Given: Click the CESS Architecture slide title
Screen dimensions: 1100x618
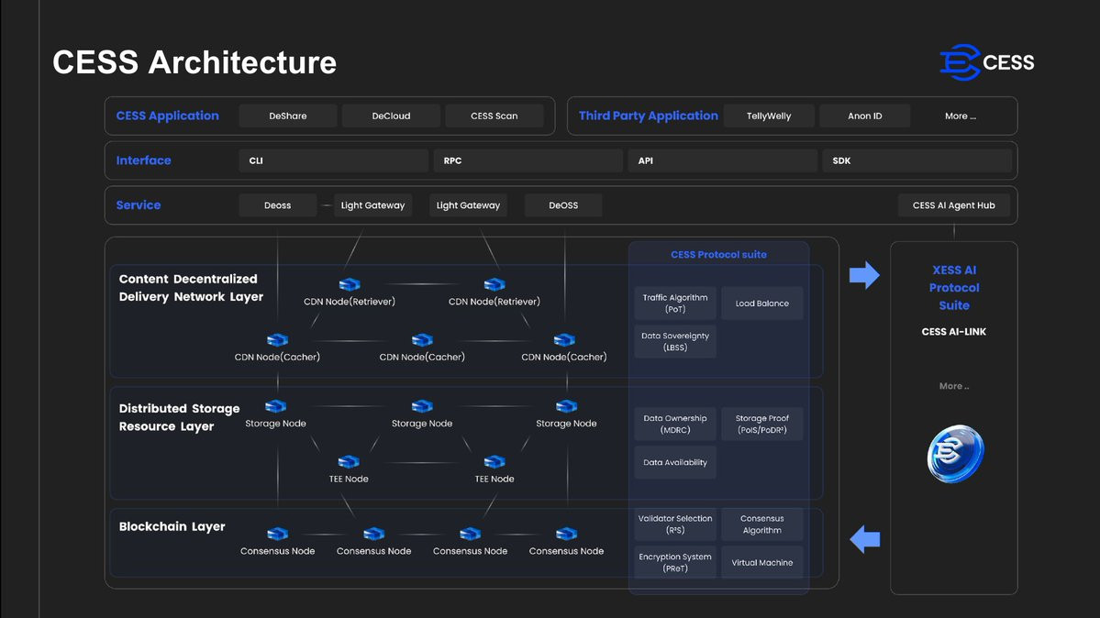Looking at the screenshot, I should 194,62.
